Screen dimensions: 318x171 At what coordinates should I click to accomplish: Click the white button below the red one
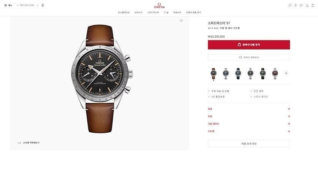pyautogui.click(x=249, y=57)
